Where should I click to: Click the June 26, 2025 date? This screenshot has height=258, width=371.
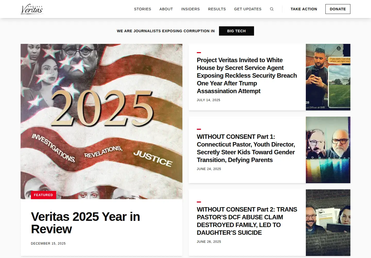coord(209,242)
